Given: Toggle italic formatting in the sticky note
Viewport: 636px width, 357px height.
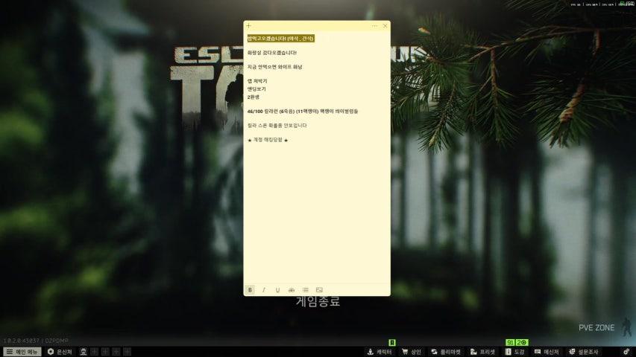Looking at the screenshot, I should coord(264,290).
